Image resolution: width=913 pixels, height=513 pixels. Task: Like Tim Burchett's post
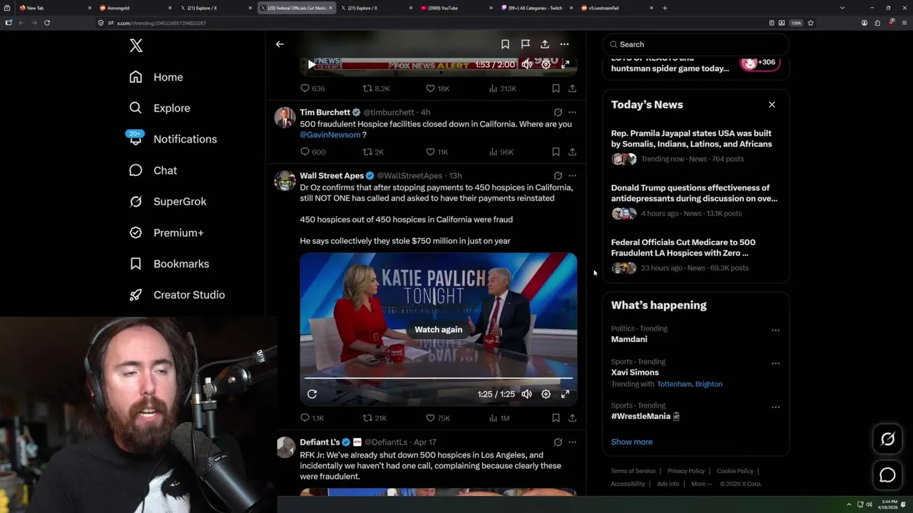click(437, 152)
